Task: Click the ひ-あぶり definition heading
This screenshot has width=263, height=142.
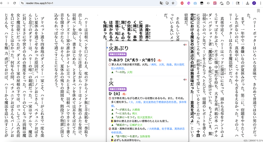Action: pyautogui.click(x=132, y=60)
